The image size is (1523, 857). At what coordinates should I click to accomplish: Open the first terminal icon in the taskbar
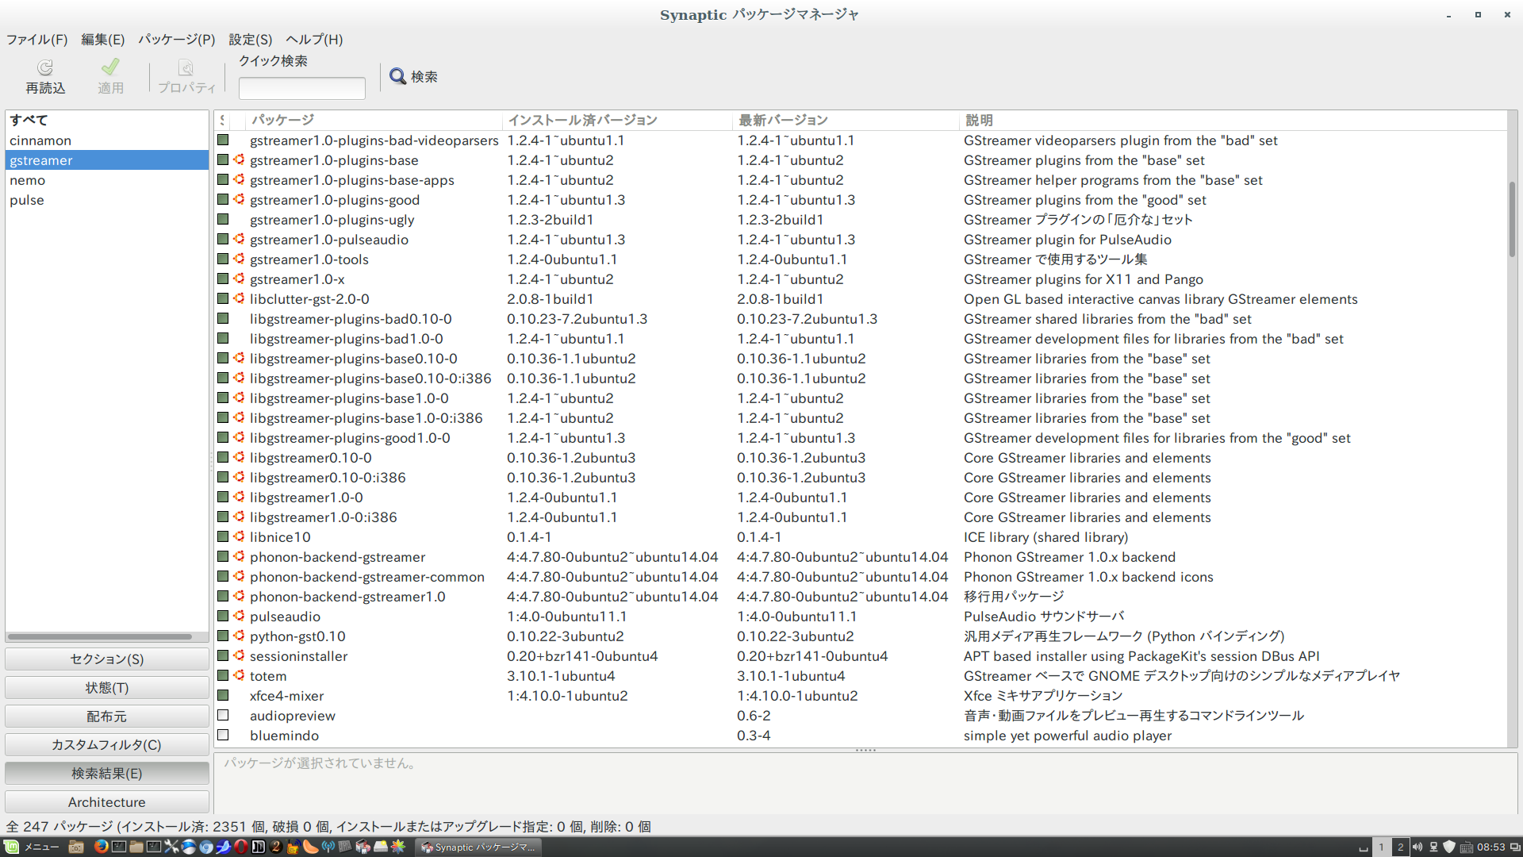[119, 847]
